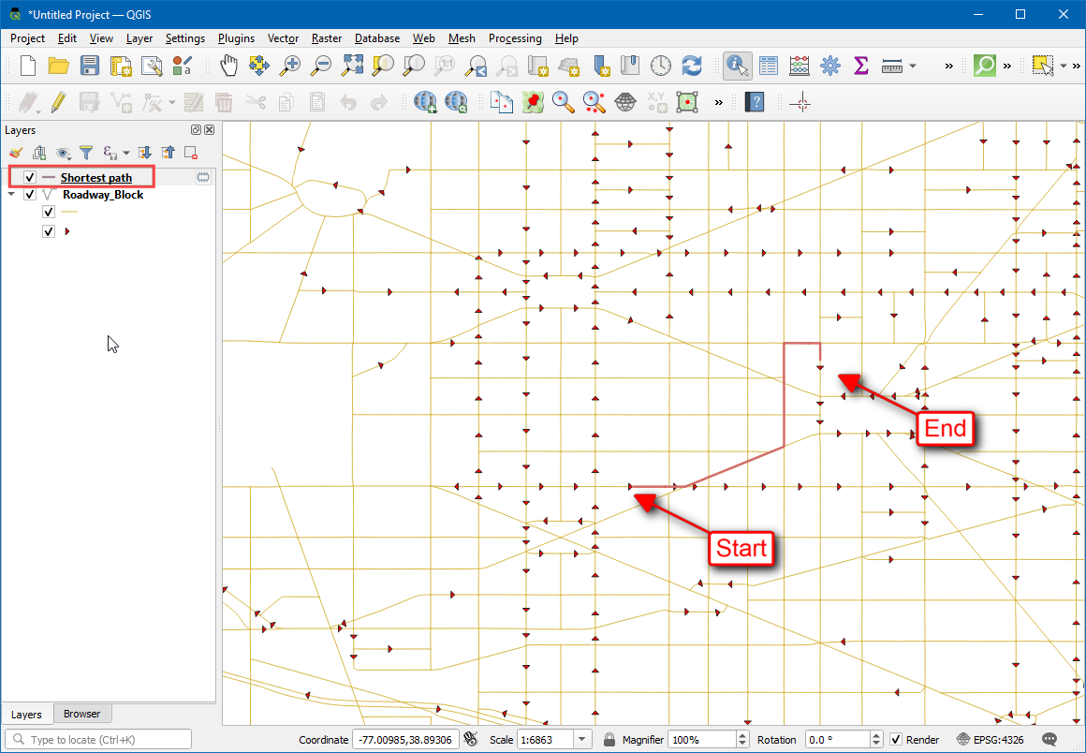Collapse the Roadway_Block layer tree
This screenshot has height=753, width=1086.
[11, 195]
